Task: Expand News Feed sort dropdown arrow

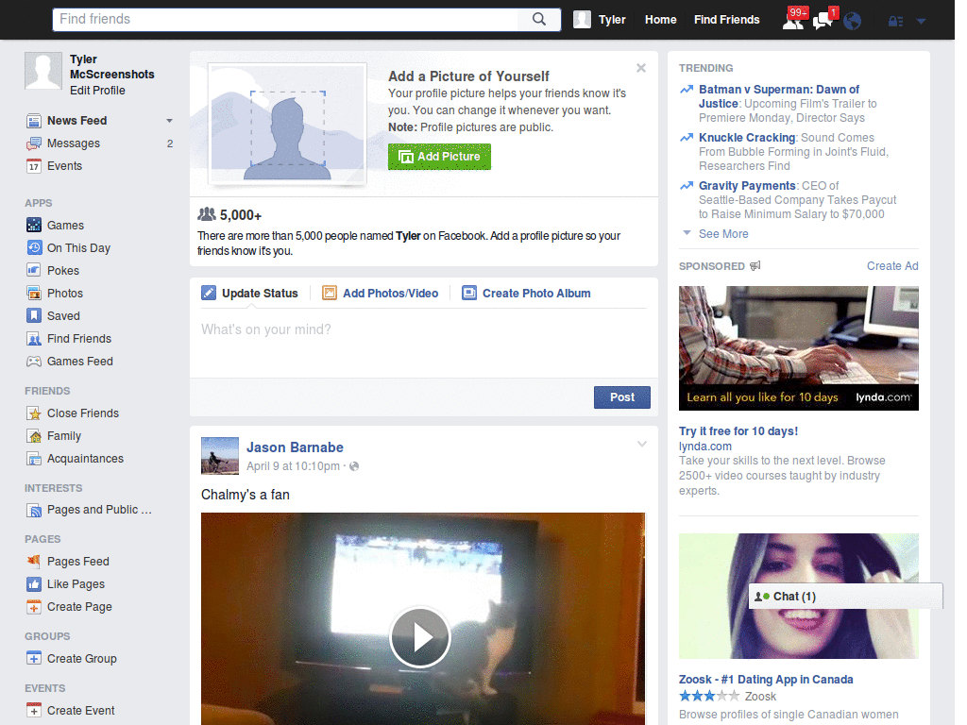Action: coord(169,121)
